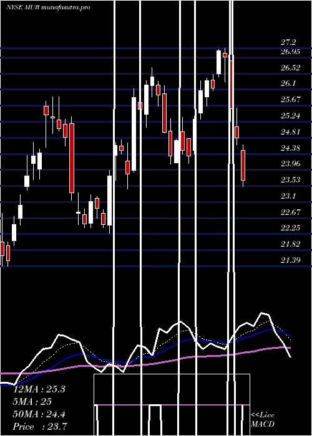
Task: Click the 26.1 price axis label
Action: coord(288,83)
